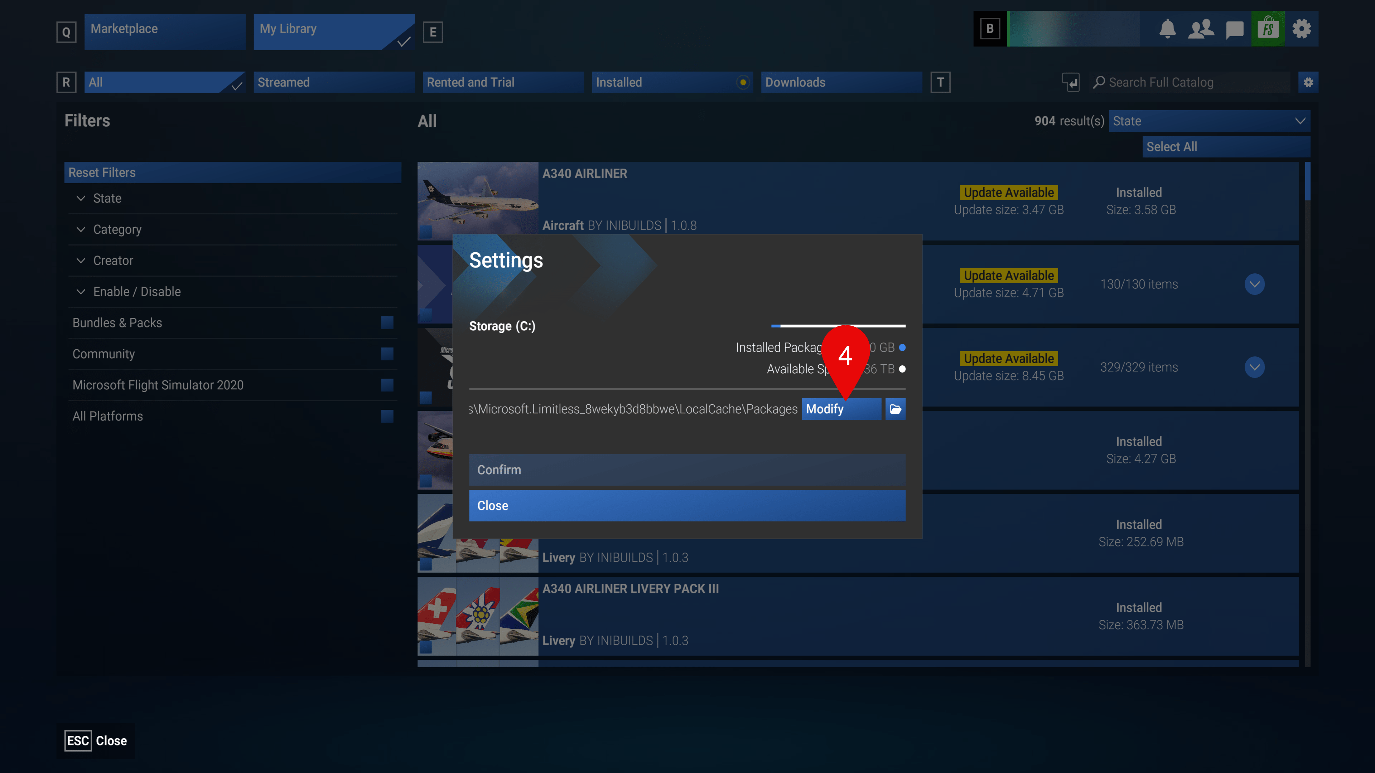Open the marketplace shopping bag icon
This screenshot has height=773, width=1375.
coord(1268,29)
